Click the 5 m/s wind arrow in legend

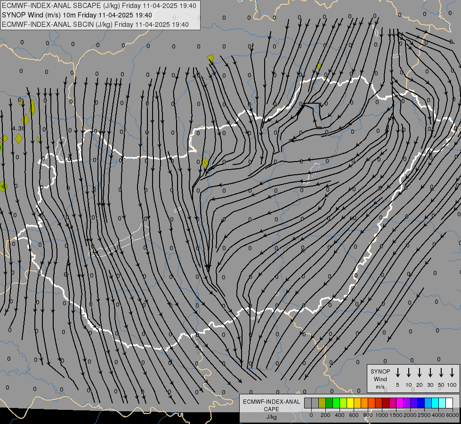click(398, 372)
